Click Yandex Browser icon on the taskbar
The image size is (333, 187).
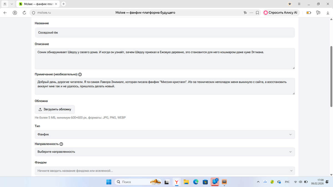pyautogui.click(x=176, y=182)
